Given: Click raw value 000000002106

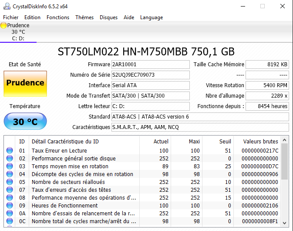Looking at the screenshot, I should tap(260, 206).
